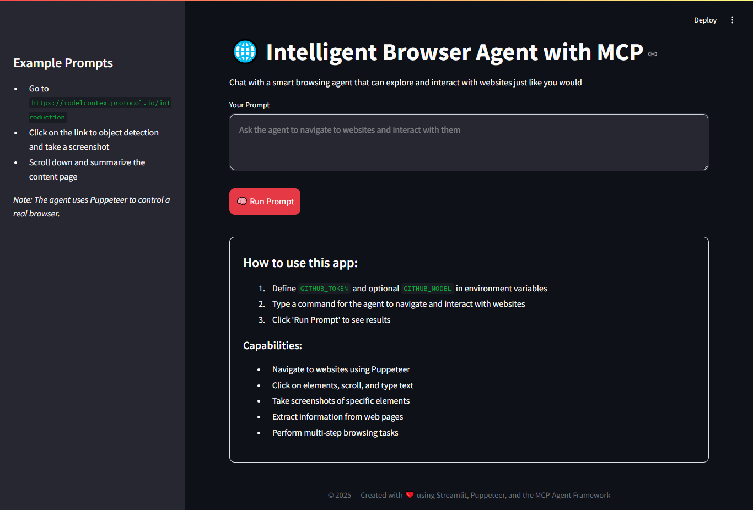
Task: Select the 'Your Prompt' label above the textarea
Action: [249, 105]
